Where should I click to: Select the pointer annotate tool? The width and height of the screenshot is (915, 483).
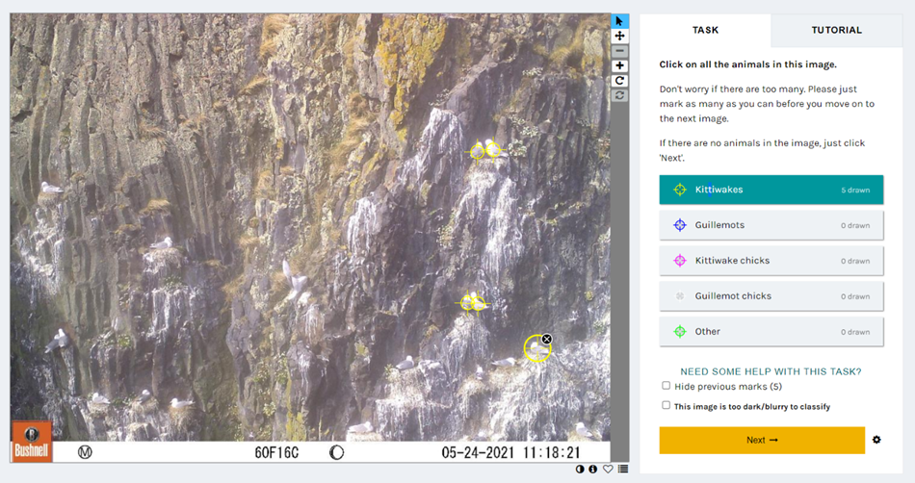[619, 21]
